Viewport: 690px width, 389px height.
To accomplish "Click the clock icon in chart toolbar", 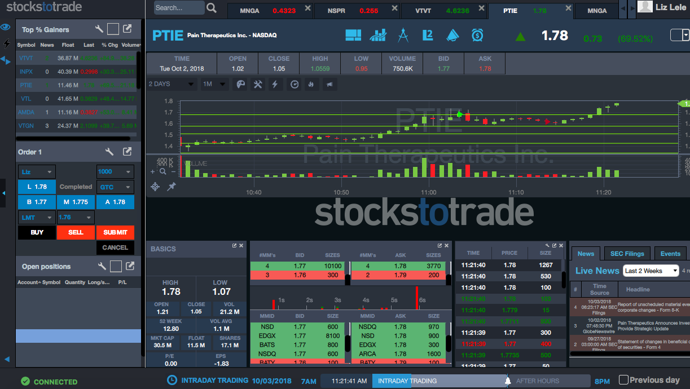I will point(295,84).
